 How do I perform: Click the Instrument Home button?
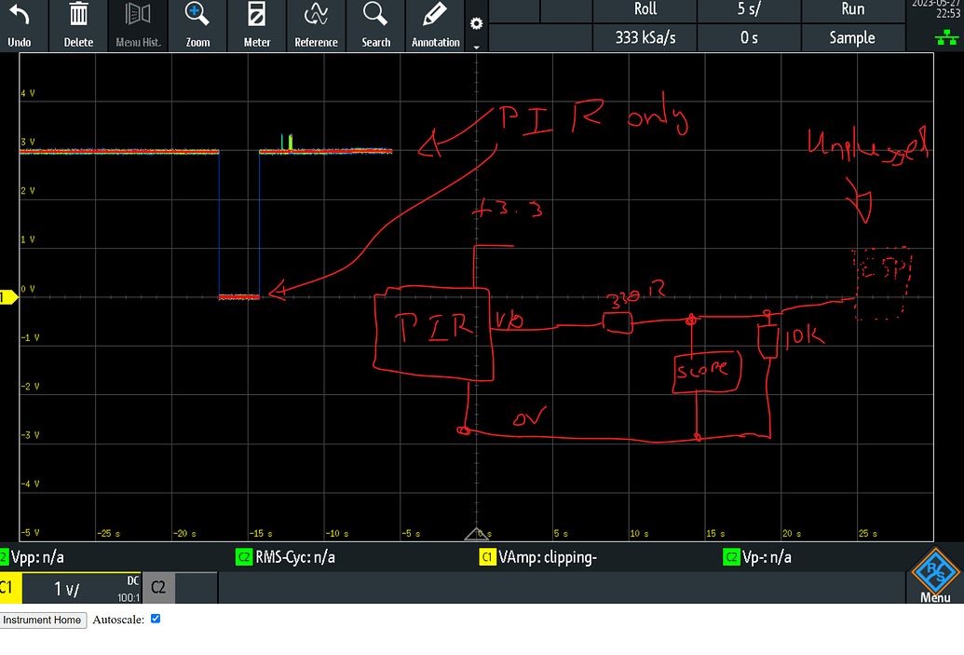43,620
